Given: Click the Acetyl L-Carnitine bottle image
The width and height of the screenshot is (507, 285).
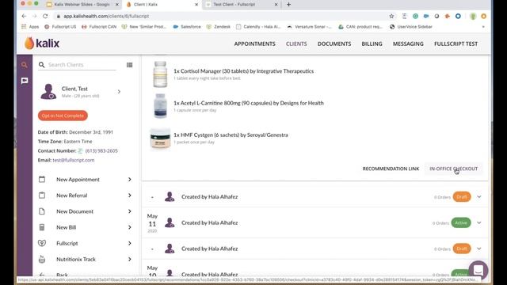Looking at the screenshot, I should pos(160,106).
